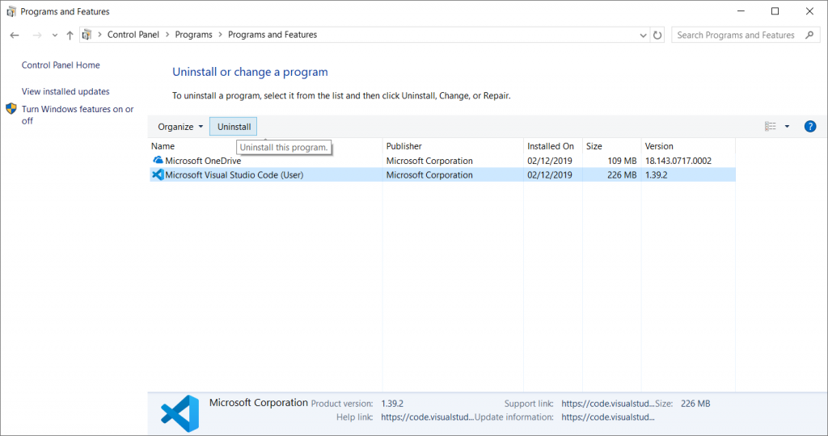The image size is (828, 436).
Task: Select the Microsoft OneDrive entry
Action: tap(442, 161)
